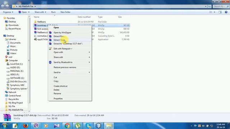The image size is (230, 129).
Task: Open Control Panel in the navigation pane
Action: click(x=14, y=96)
